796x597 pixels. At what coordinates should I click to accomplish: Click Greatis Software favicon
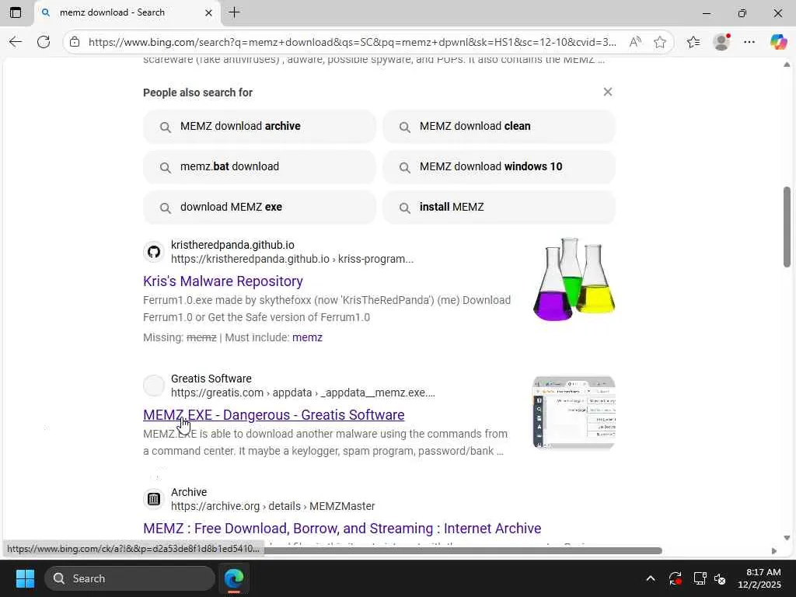154,386
